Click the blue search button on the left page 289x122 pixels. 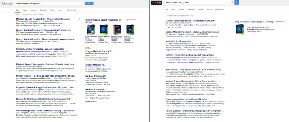(89, 3)
